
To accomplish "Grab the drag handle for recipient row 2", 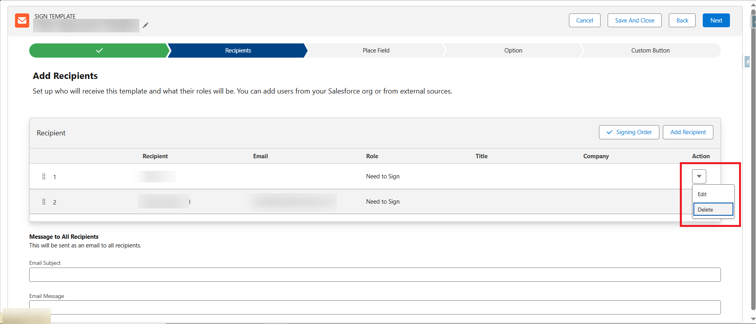I will [x=44, y=202].
